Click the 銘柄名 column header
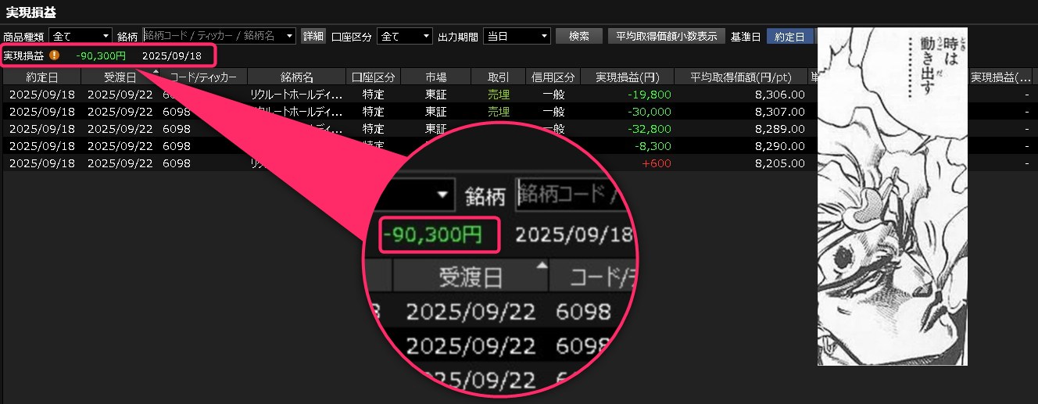Image resolution: width=1038 pixels, height=404 pixels. tap(297, 77)
